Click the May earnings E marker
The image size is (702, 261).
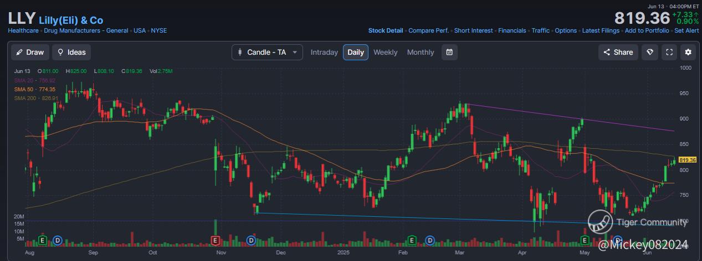click(x=584, y=240)
